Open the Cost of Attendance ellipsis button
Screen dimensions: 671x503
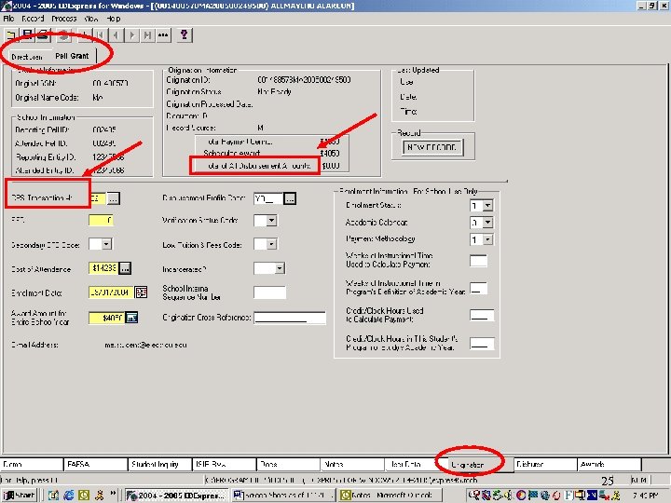coord(125,268)
